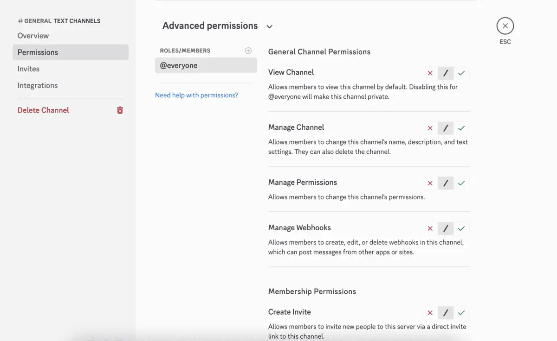
Task: Deny Manage Permissions with the X icon
Action: coord(429,183)
